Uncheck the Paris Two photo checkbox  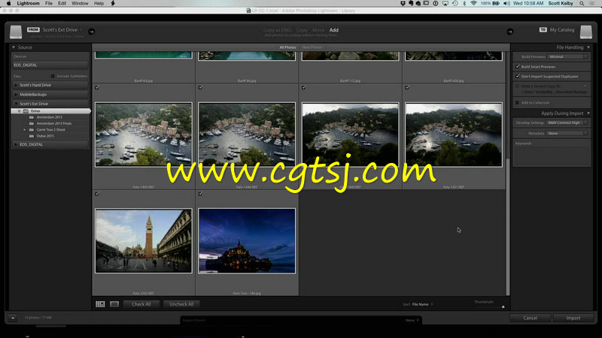[x=200, y=194]
